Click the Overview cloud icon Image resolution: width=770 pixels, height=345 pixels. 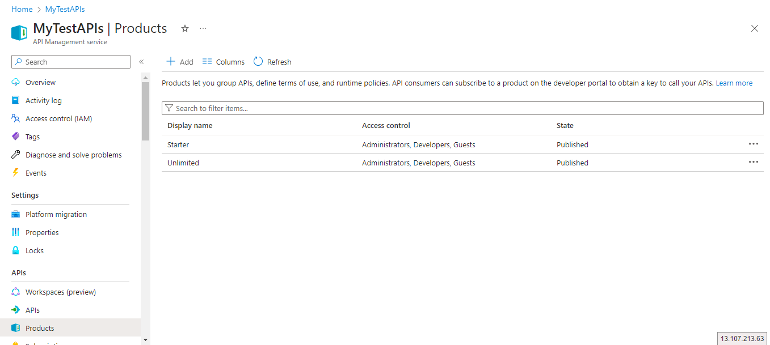point(16,82)
